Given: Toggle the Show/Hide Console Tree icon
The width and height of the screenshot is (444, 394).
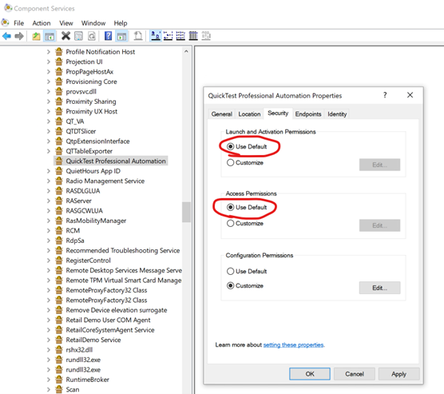Looking at the screenshot, I should (x=50, y=36).
